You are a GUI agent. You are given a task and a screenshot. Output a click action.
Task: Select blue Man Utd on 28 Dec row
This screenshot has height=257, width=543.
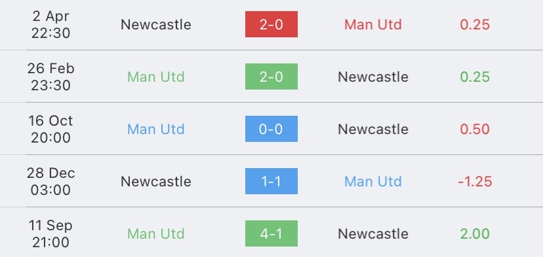(x=373, y=181)
